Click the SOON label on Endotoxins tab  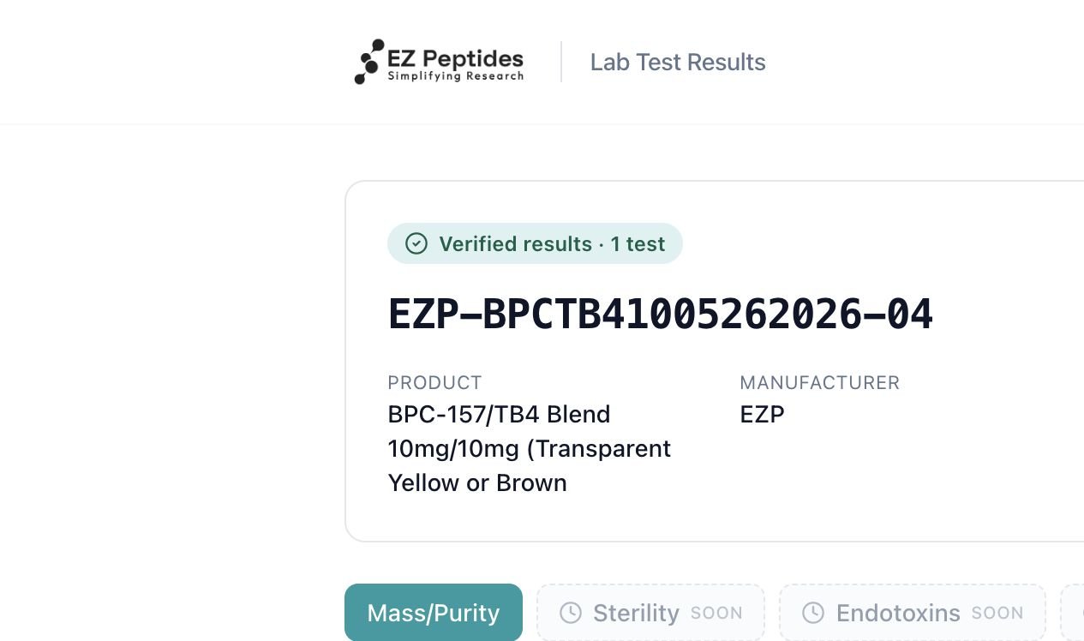(x=997, y=614)
